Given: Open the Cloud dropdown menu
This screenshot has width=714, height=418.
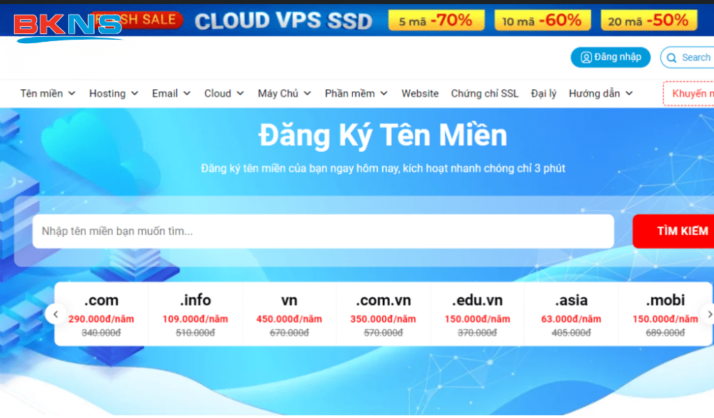Looking at the screenshot, I should [x=224, y=93].
